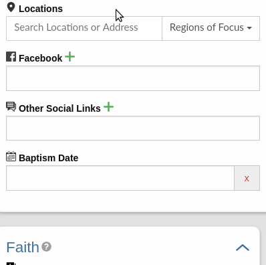Click the Baptism Date calendar icon
The width and height of the screenshot is (266, 265).
pyautogui.click(x=11, y=157)
